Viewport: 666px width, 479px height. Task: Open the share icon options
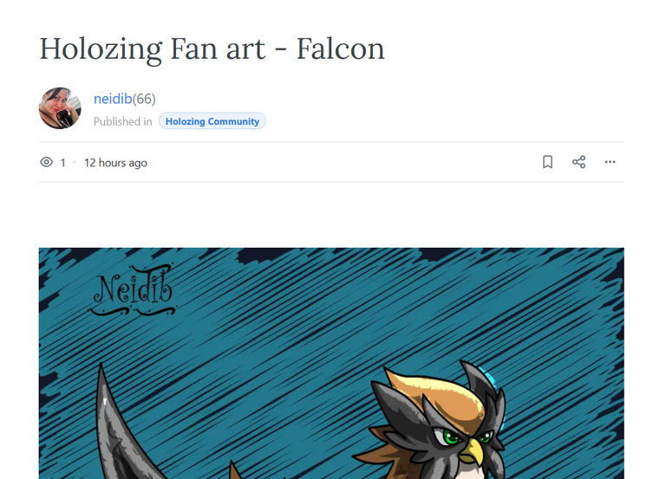(x=579, y=162)
